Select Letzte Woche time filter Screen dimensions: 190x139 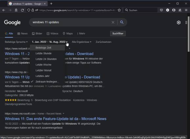pyautogui.click(x=47, y=65)
